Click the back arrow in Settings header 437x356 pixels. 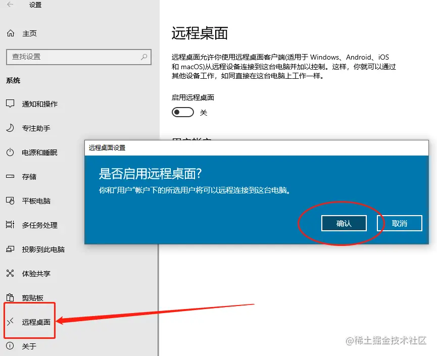10,5
